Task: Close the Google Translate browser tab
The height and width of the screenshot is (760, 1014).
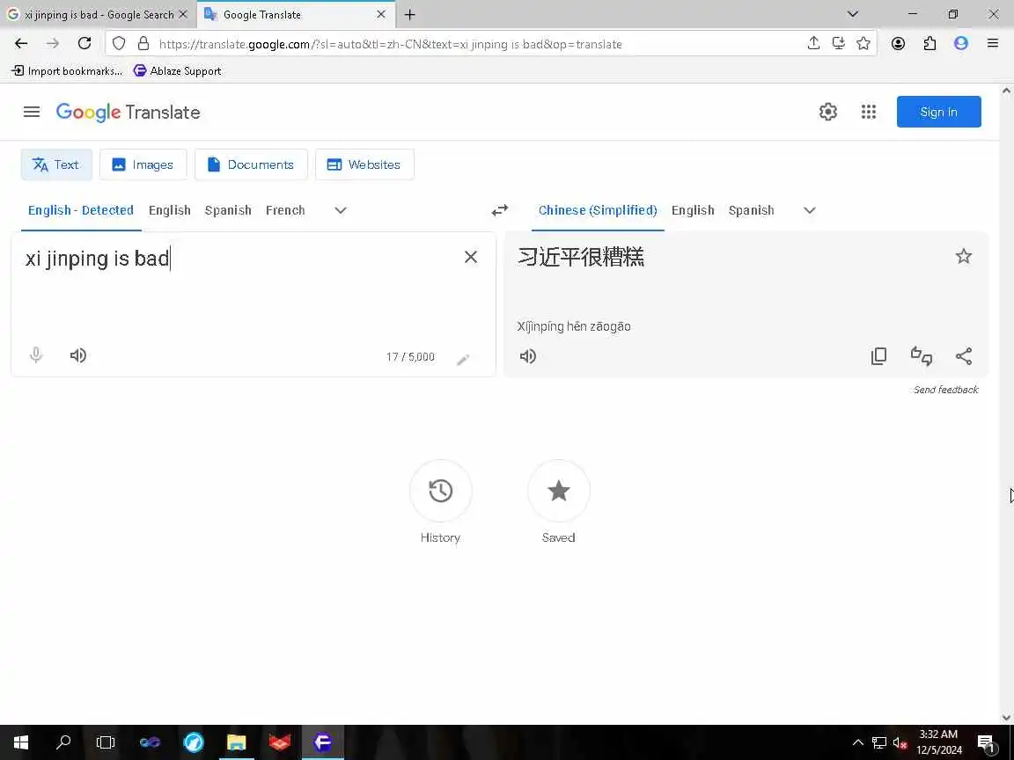Action: [x=381, y=14]
